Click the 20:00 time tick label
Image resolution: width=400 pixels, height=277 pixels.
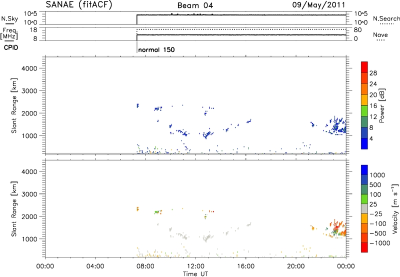(296, 266)
